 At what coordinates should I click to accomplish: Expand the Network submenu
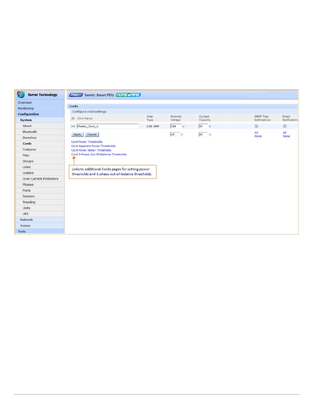tap(40, 220)
